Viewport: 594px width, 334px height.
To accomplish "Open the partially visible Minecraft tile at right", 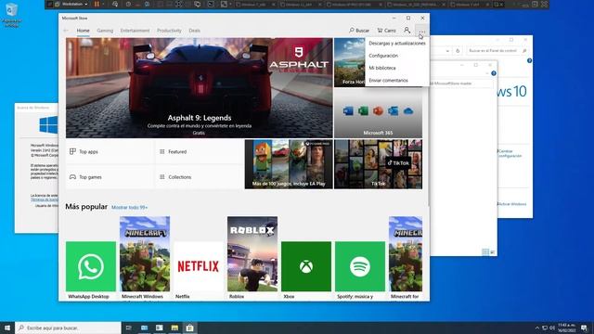I will [406, 253].
